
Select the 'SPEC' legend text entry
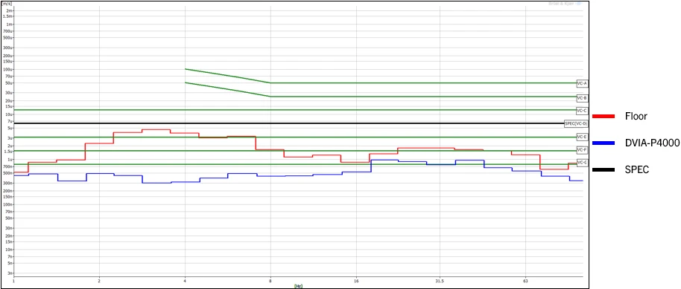pyautogui.click(x=637, y=170)
